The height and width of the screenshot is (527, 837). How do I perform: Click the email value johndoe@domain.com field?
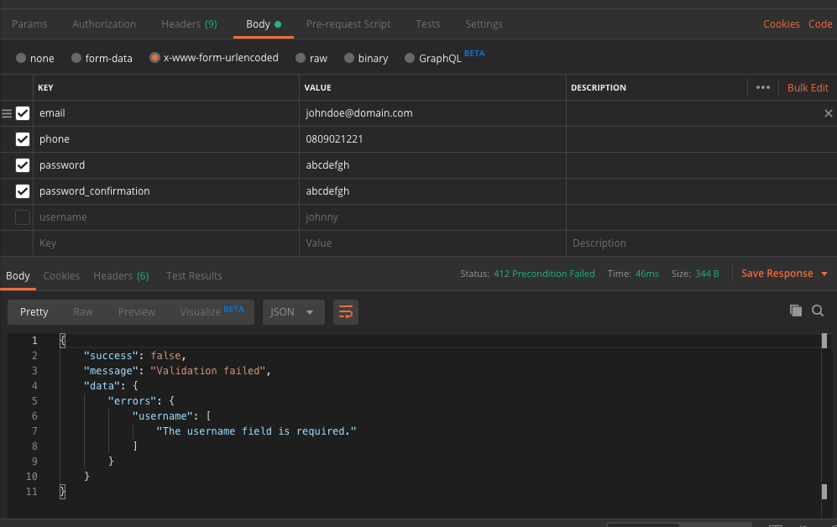point(432,113)
